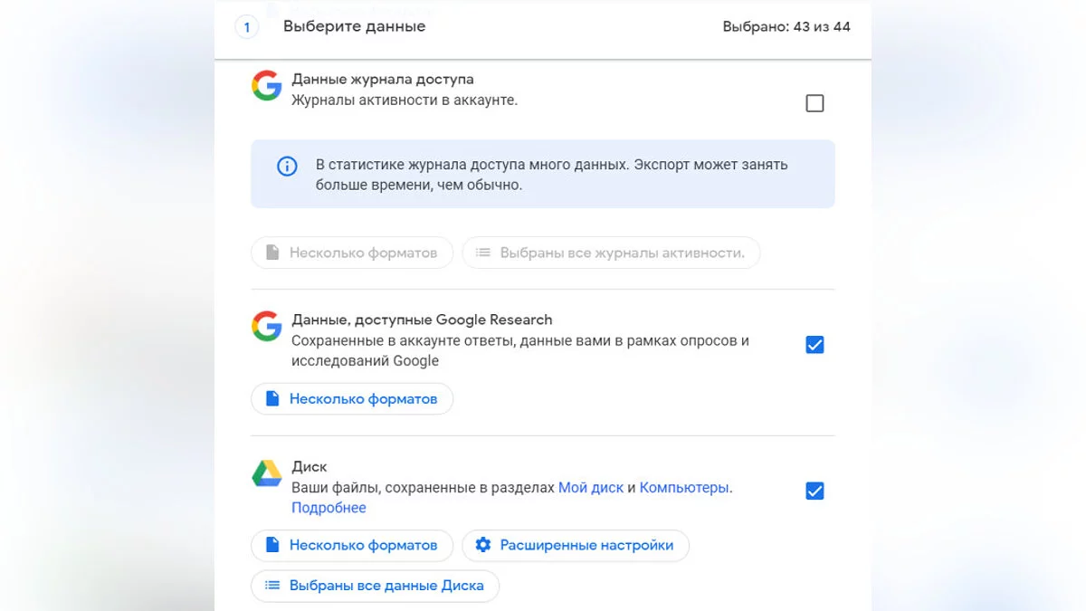Open Несколько форматов options for Диск
Image resolution: width=1086 pixels, height=611 pixels.
click(363, 545)
